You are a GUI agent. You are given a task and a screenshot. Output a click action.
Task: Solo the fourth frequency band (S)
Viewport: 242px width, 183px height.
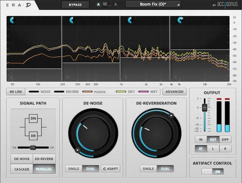175,77
